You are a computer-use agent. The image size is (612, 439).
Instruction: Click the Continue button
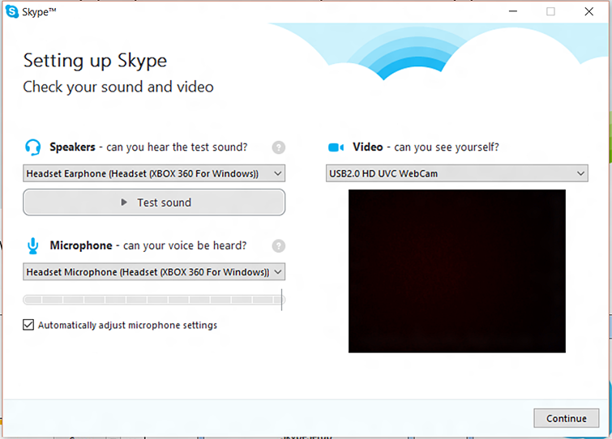click(567, 418)
